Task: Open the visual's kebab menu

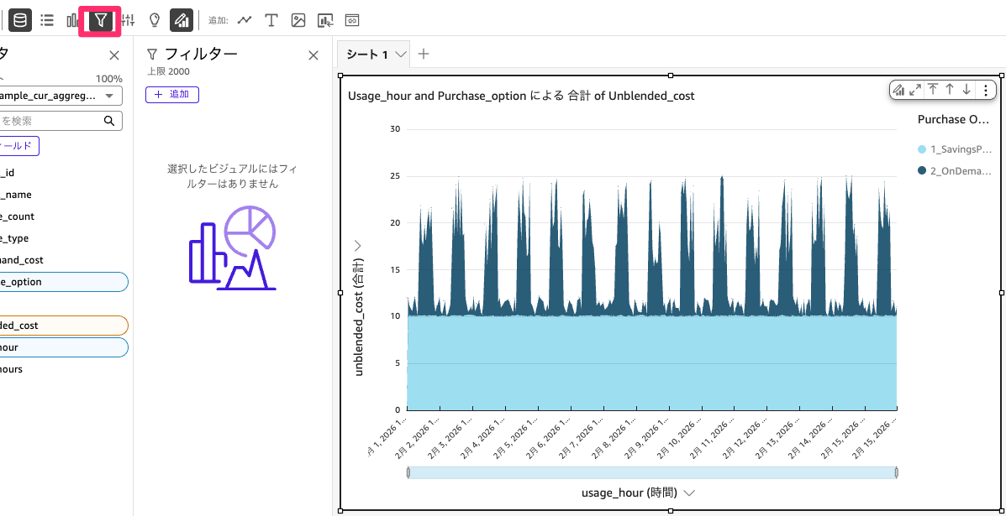Action: point(985,90)
